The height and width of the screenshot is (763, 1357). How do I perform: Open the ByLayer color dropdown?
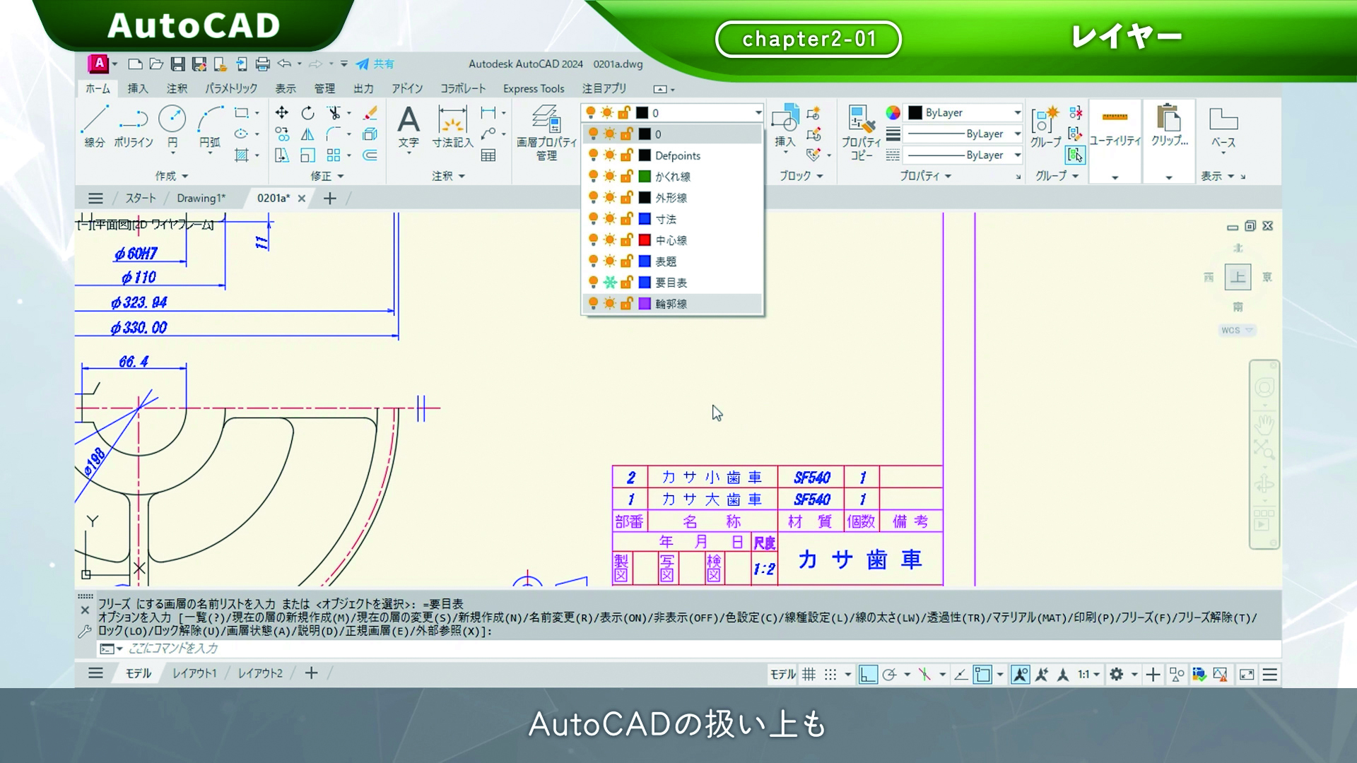pyautogui.click(x=1017, y=113)
